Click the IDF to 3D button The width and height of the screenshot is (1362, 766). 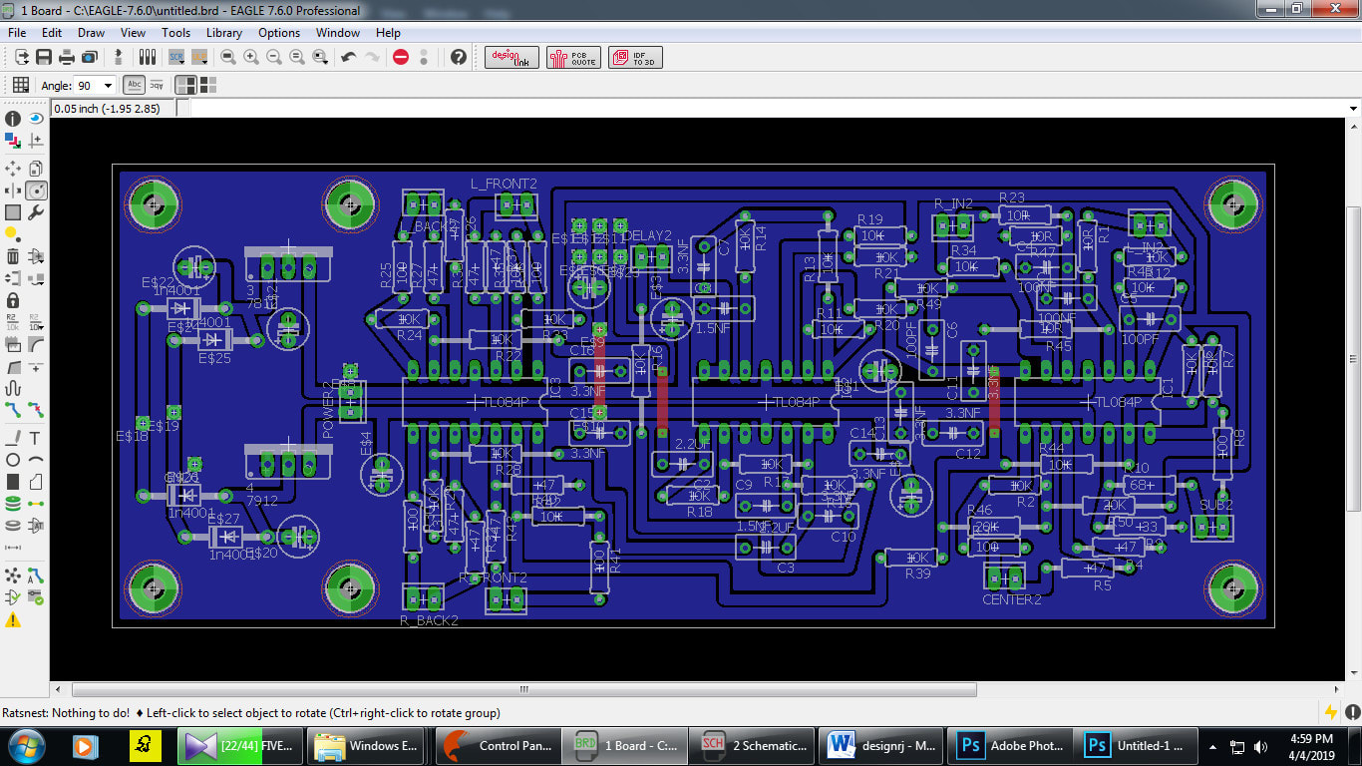[635, 58]
